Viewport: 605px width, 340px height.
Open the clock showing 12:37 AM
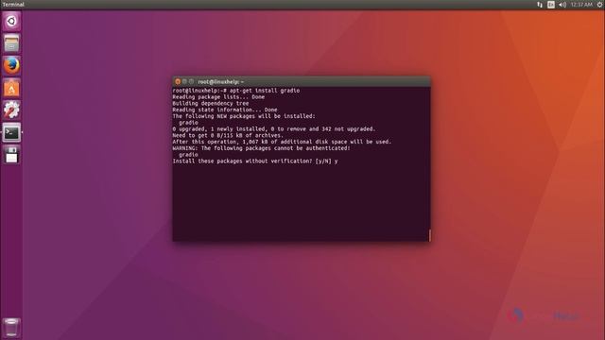click(581, 5)
